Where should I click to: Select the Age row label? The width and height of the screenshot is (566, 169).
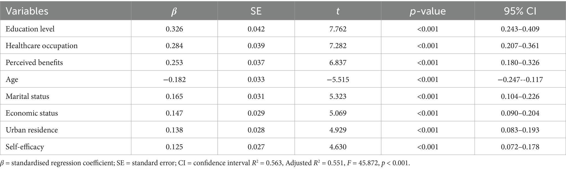click(x=12, y=79)
